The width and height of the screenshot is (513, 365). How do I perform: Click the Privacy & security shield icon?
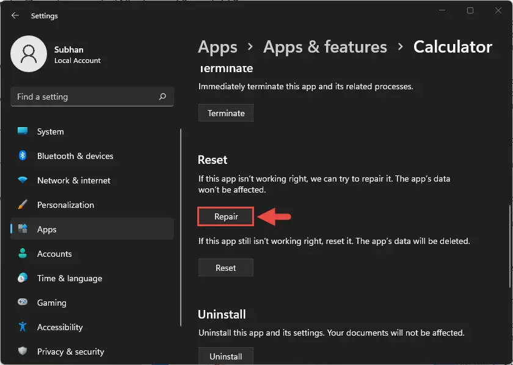tap(23, 351)
